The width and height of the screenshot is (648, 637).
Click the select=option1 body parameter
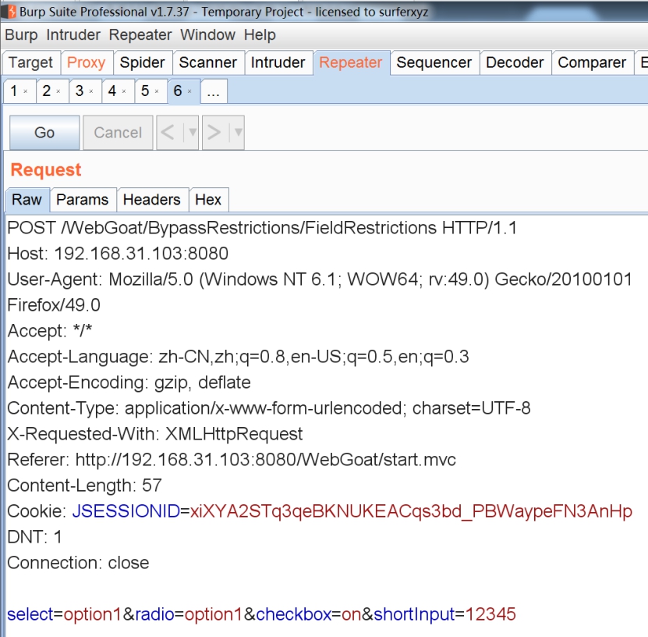pyautogui.click(x=64, y=614)
